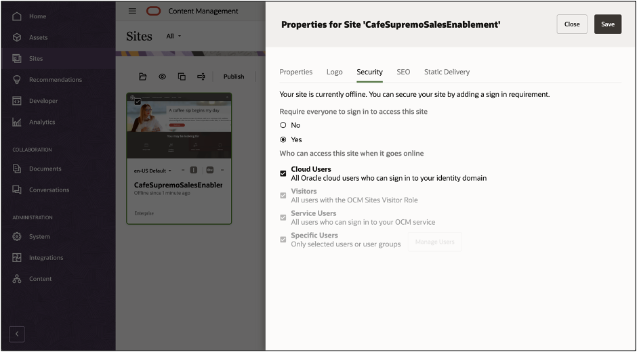Viewport: 637px width, 352px height.
Task: Uncheck the Cloud Users checkbox
Action: (x=283, y=173)
